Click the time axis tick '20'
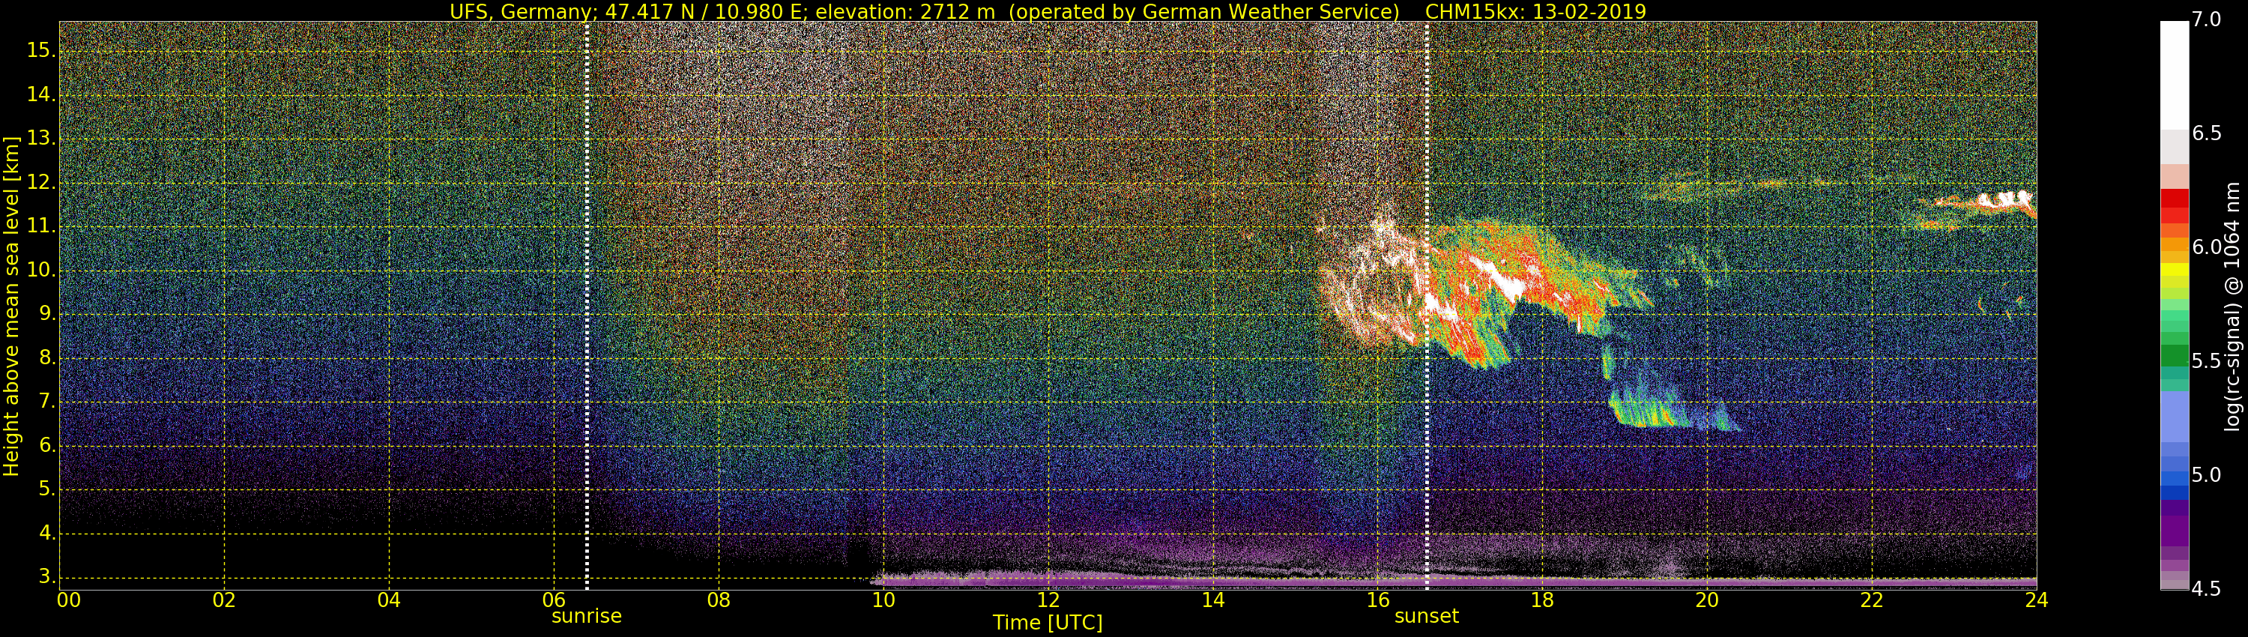Image resolution: width=2248 pixels, height=637 pixels. tap(1708, 600)
